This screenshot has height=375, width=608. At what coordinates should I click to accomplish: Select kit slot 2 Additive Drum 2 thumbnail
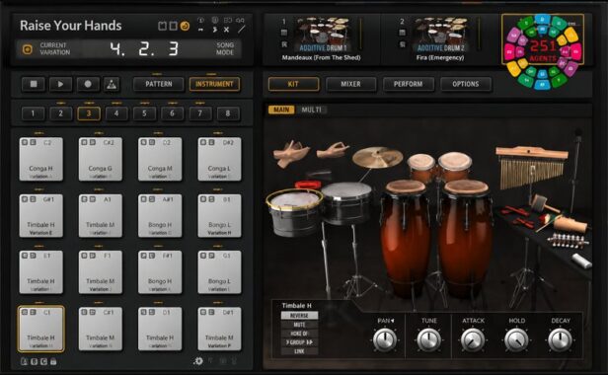click(x=441, y=35)
